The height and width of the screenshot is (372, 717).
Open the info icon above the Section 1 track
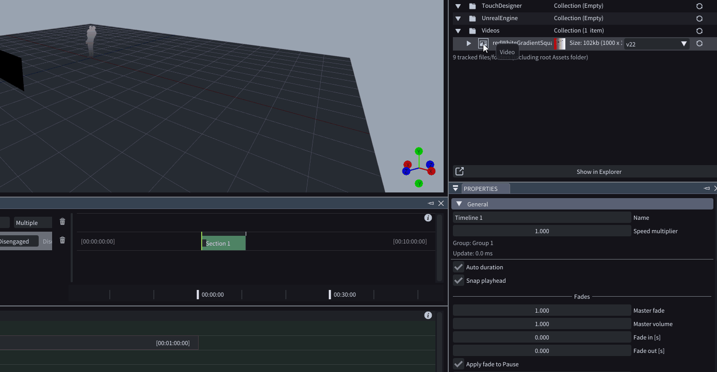(428, 218)
